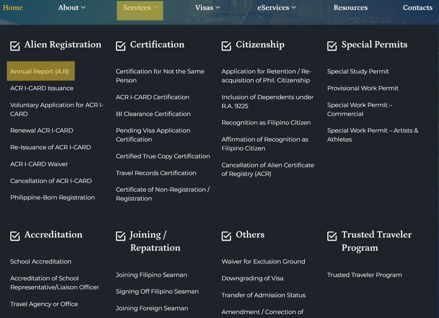
Task: Open the Resources menu item
Action: pos(351,8)
